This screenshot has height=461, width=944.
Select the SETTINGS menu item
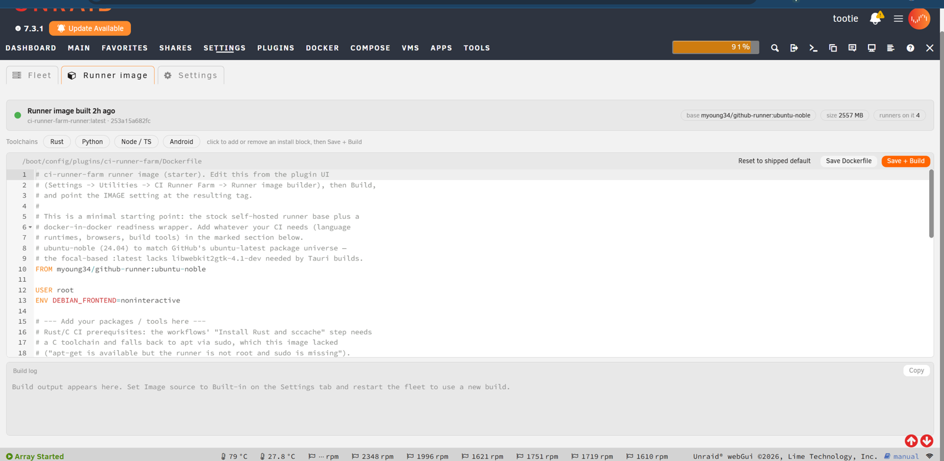(225, 48)
